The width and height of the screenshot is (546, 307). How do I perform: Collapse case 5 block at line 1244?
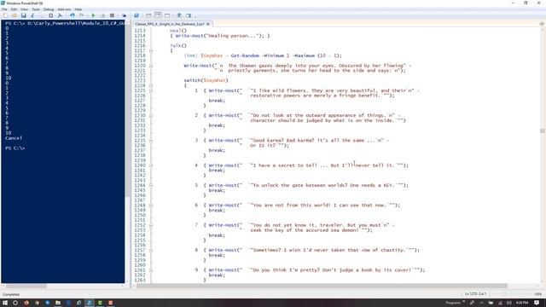pyautogui.click(x=151, y=186)
